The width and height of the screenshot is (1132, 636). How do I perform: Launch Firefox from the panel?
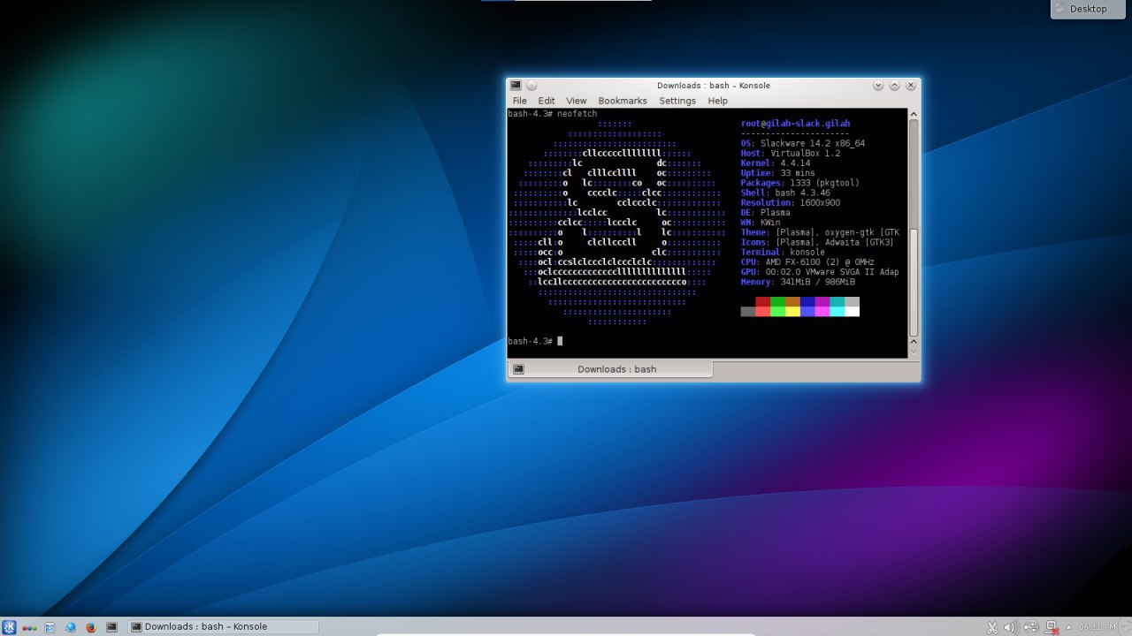pos(91,627)
